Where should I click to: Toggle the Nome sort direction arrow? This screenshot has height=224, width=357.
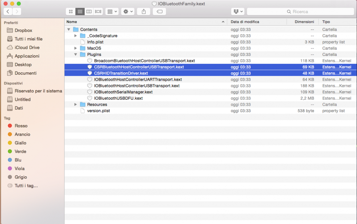pos(223,22)
